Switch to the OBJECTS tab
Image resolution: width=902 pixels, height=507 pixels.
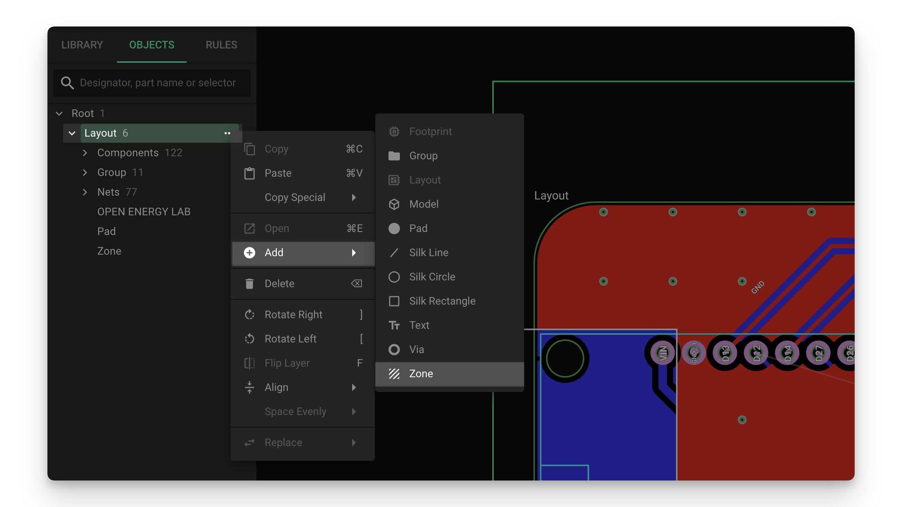(152, 45)
